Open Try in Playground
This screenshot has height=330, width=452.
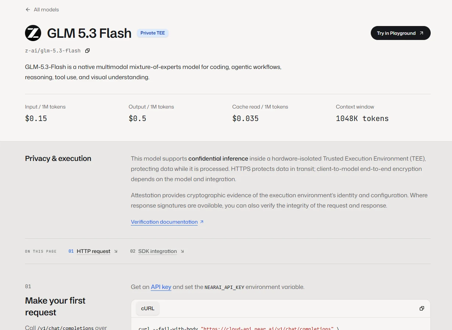pyautogui.click(x=401, y=33)
